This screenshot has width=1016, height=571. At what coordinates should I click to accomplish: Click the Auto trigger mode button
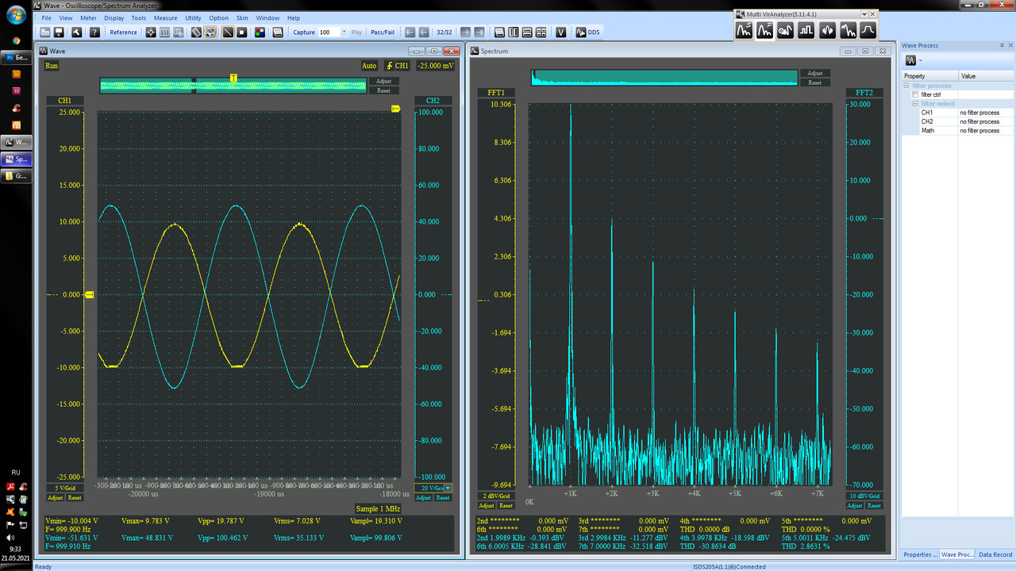[x=369, y=66]
